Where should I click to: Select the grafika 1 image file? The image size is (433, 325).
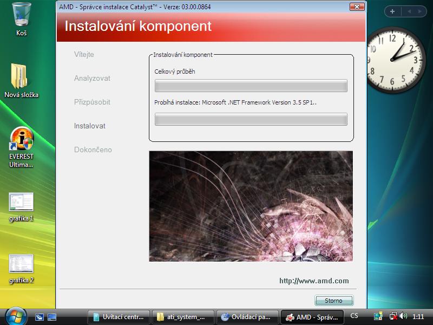21,207
